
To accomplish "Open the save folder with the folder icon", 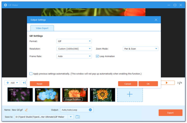I will coord(78,117).
